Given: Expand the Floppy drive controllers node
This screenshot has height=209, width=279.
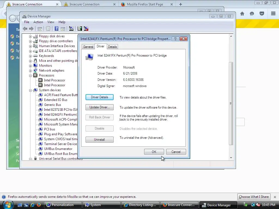Looking at the screenshot, I should [31, 41].
